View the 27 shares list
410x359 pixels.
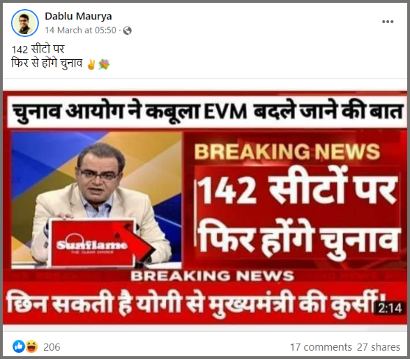click(379, 347)
